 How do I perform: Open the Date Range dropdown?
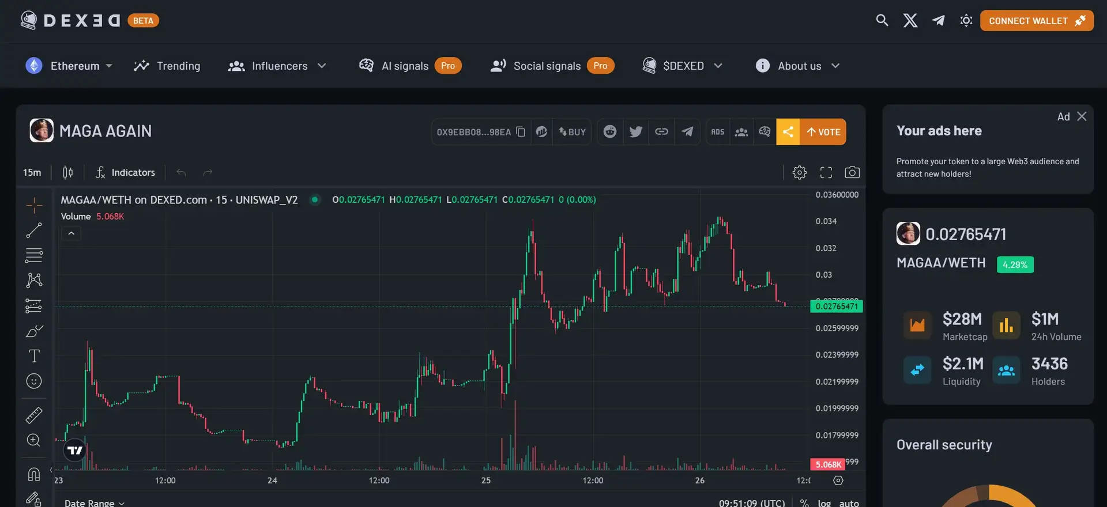pyautogui.click(x=94, y=503)
